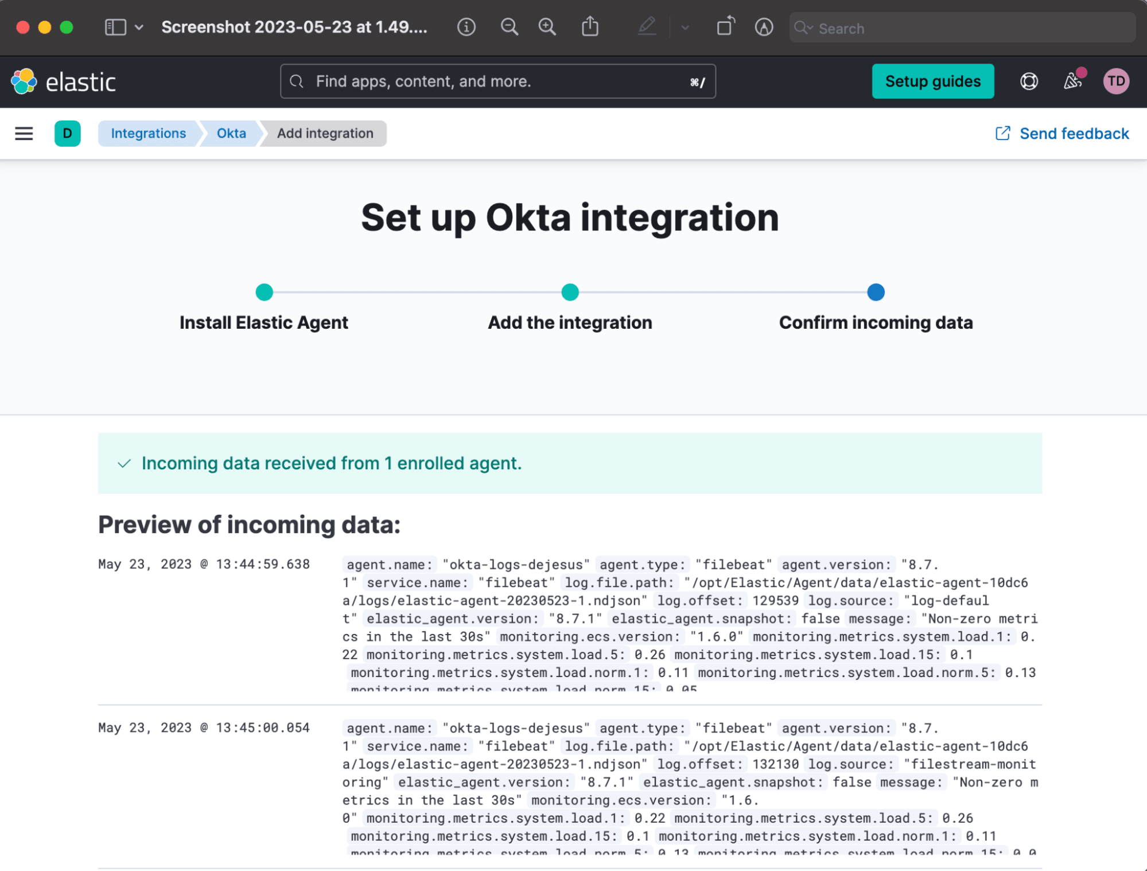The height and width of the screenshot is (871, 1147).
Task: Open the Send feedback link
Action: pyautogui.click(x=1062, y=134)
